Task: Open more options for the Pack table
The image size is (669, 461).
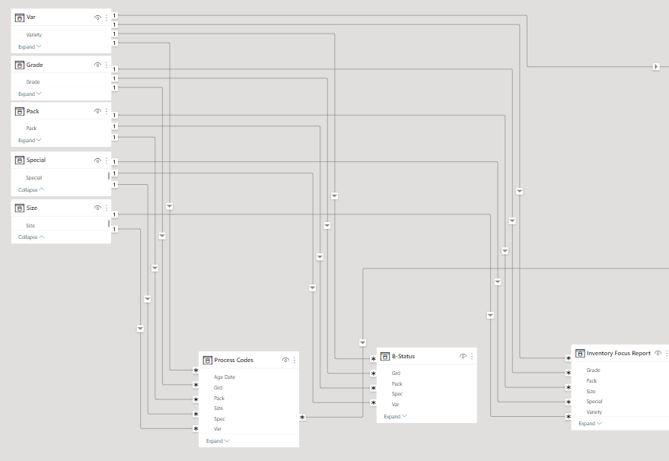Action: [x=107, y=111]
